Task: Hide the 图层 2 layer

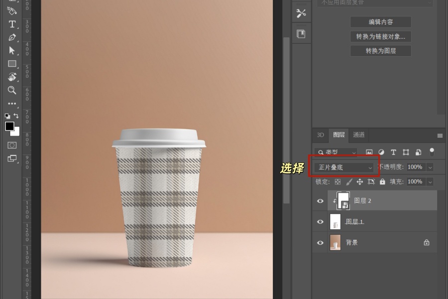Action: (320, 201)
